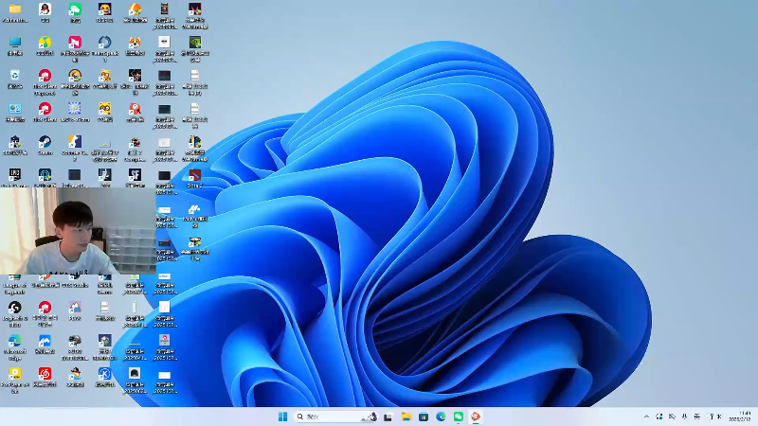758x426 pixels.
Task: Open Logitech G HUB shortcut
Action: pos(14,308)
